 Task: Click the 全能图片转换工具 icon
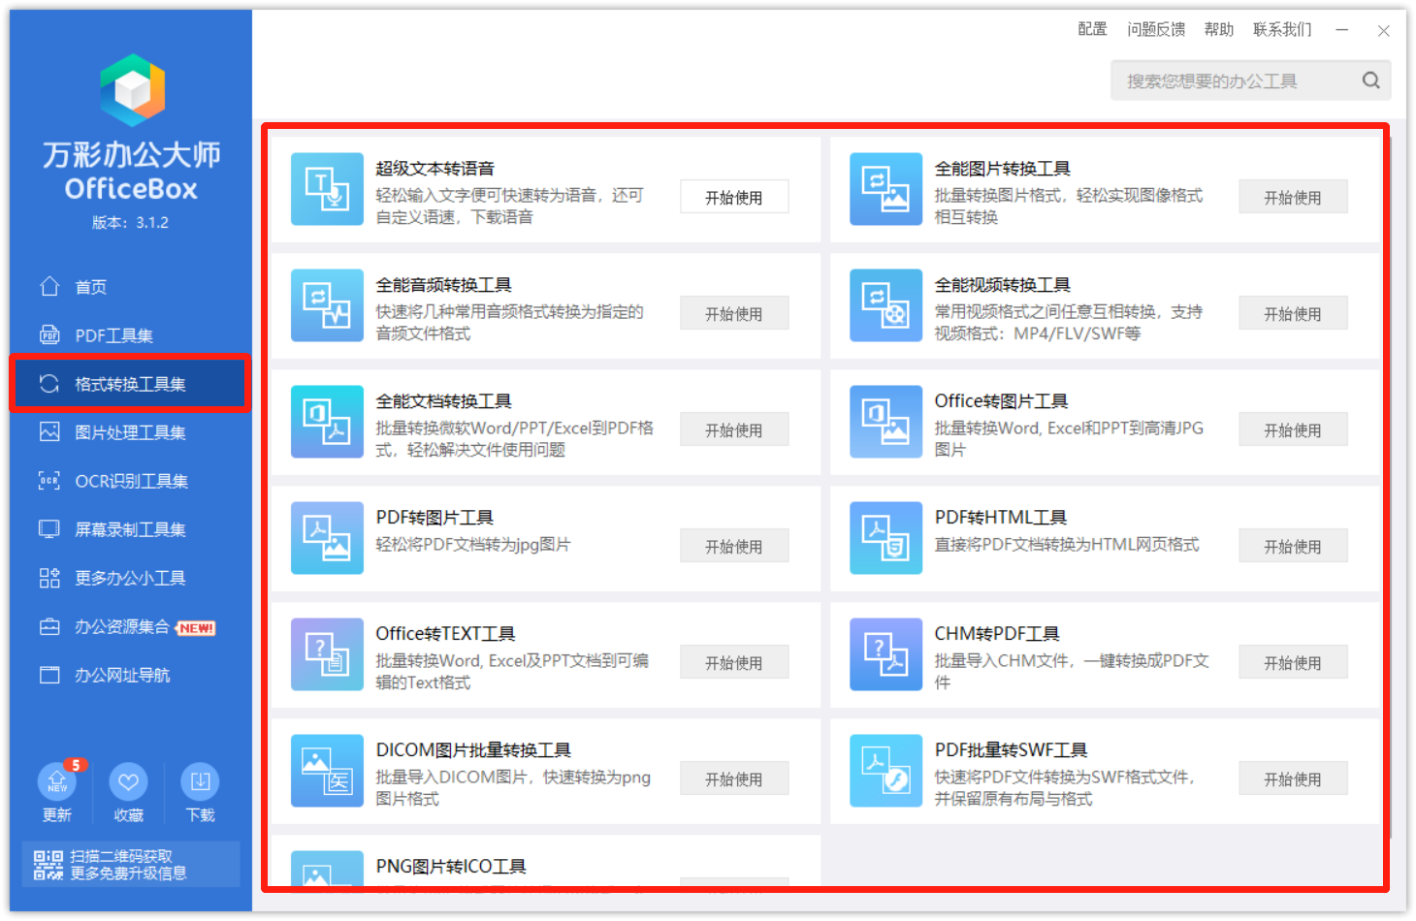[885, 189]
